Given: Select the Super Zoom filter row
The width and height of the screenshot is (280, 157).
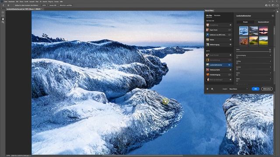Looking at the screenshot, I should (x=219, y=30).
